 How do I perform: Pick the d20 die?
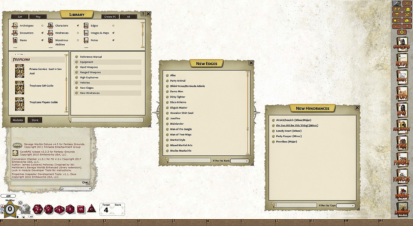pyautogui.click(x=37, y=209)
